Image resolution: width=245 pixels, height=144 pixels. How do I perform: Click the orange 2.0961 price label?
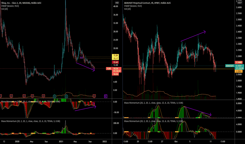coord(239,71)
